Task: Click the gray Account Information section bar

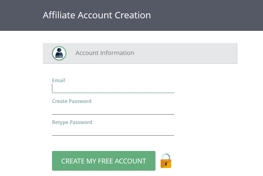Action: click(x=183, y=53)
